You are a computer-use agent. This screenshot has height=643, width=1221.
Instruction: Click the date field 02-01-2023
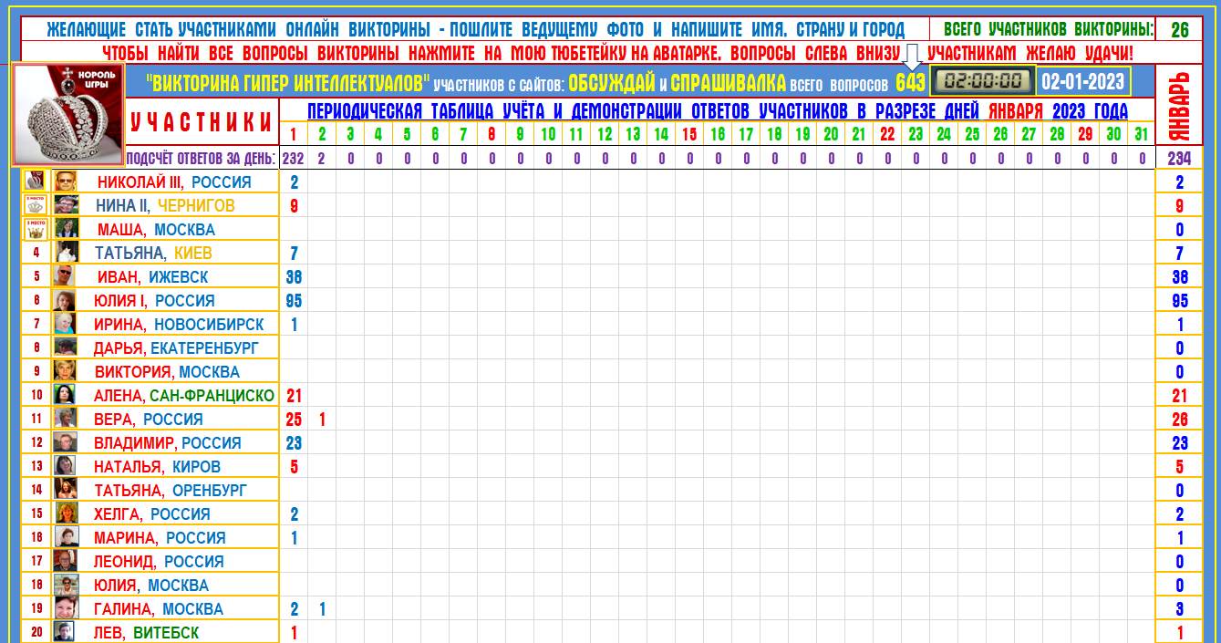tap(1083, 81)
